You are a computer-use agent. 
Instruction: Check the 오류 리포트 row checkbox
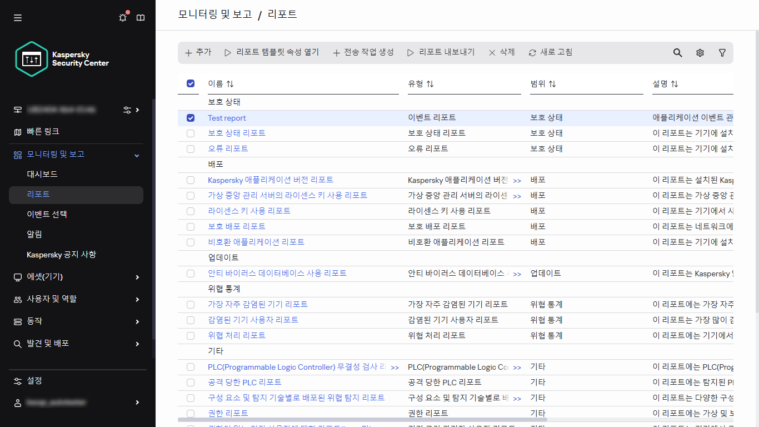(191, 148)
